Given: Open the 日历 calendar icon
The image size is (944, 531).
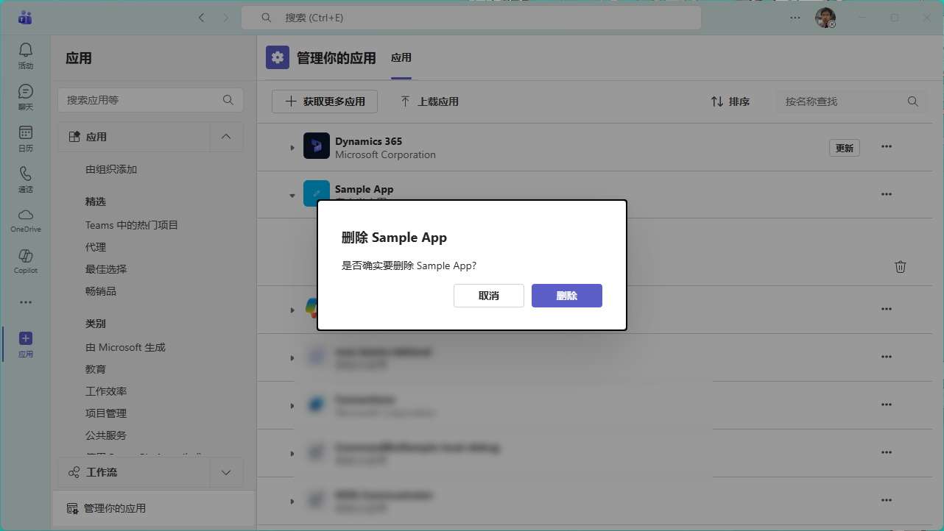Looking at the screenshot, I should click(26, 138).
